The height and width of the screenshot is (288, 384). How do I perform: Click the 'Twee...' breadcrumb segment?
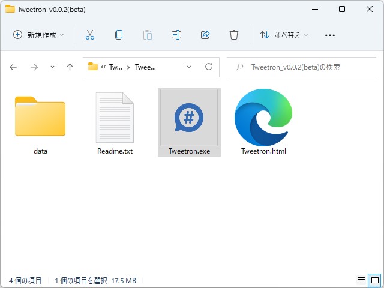tap(145, 67)
